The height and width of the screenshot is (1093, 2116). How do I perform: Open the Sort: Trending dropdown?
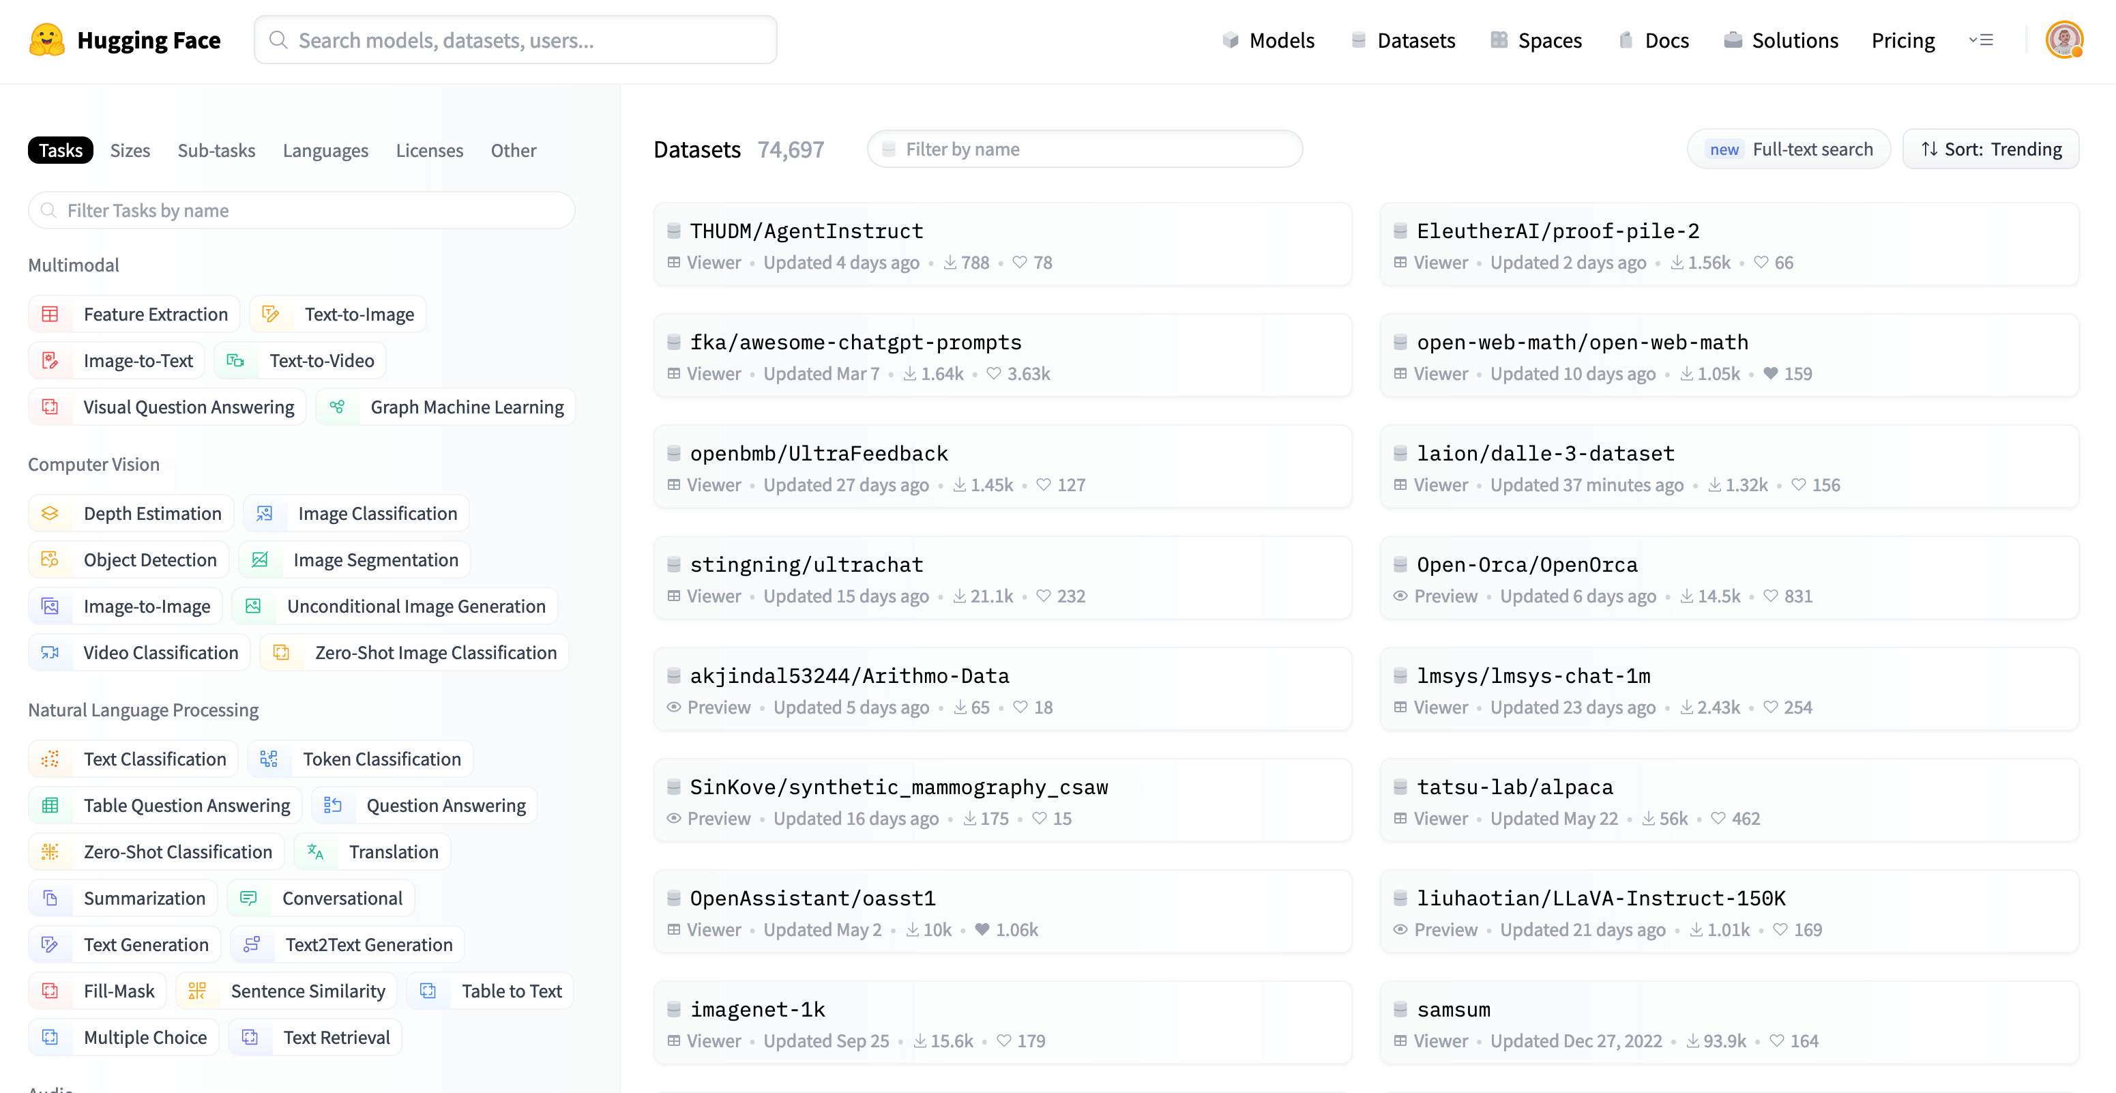point(1990,149)
